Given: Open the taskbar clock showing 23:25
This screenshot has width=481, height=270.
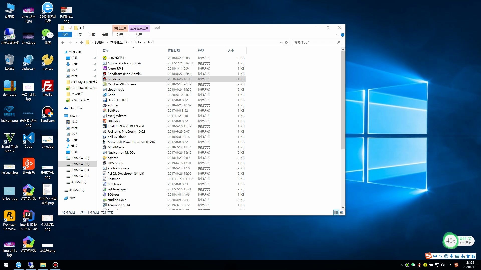Looking at the screenshot, I should click(470, 265).
